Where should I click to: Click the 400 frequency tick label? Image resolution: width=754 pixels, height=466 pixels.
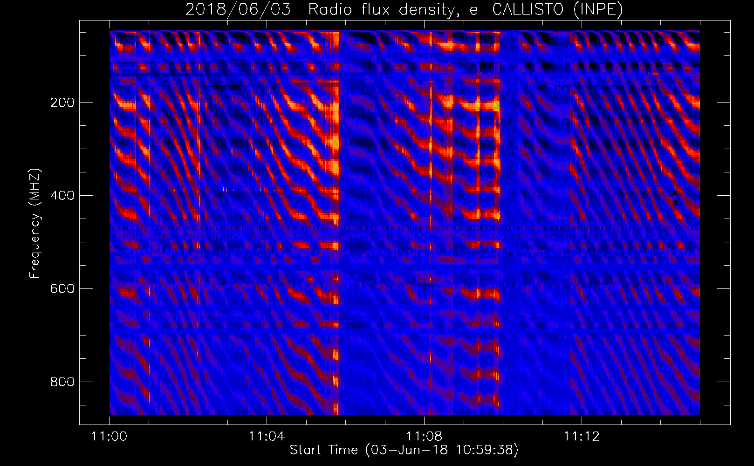[62, 196]
